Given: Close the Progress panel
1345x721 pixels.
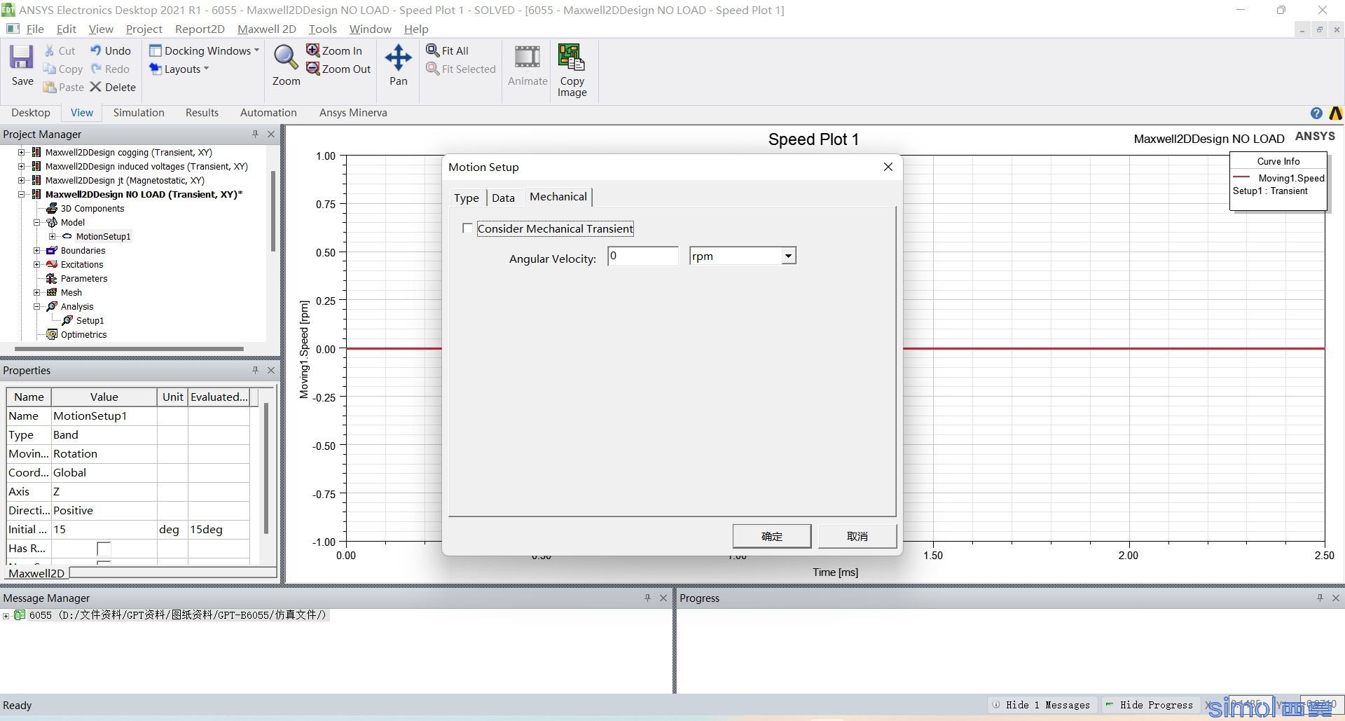Looking at the screenshot, I should point(1336,598).
